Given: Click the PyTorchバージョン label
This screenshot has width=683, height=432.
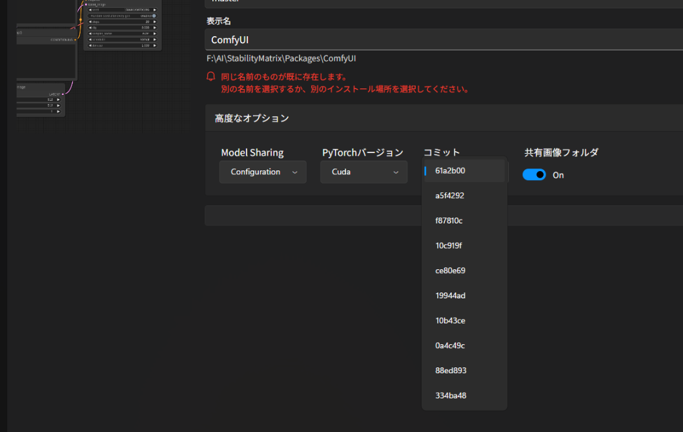Looking at the screenshot, I should click(363, 152).
